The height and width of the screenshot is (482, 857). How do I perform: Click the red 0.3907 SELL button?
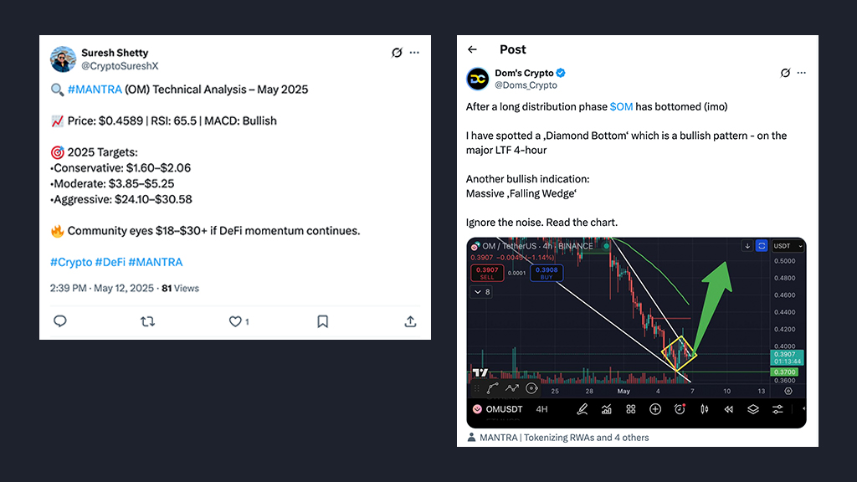(487, 273)
